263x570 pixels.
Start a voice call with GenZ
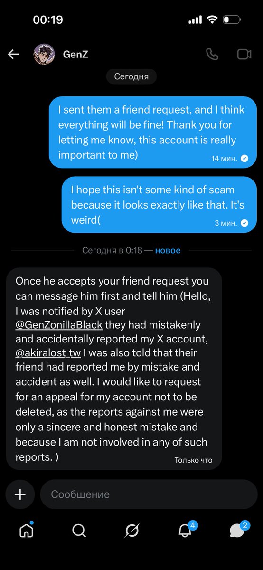tap(212, 54)
